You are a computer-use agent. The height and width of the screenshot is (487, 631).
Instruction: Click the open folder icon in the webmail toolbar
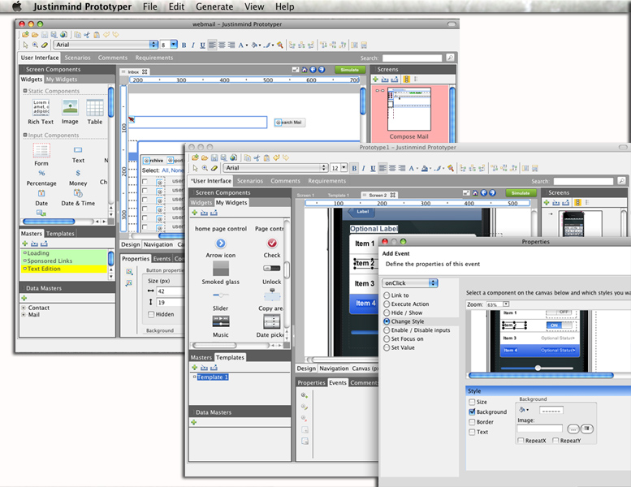click(x=35, y=35)
